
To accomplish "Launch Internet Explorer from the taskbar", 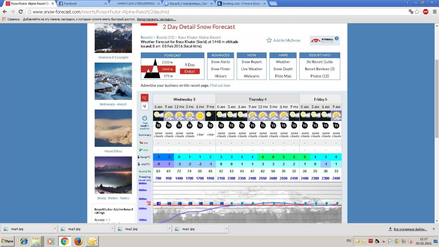I will point(24,242).
